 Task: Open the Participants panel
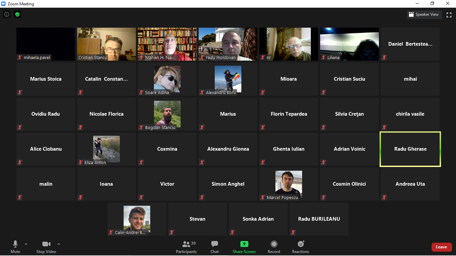click(x=186, y=247)
